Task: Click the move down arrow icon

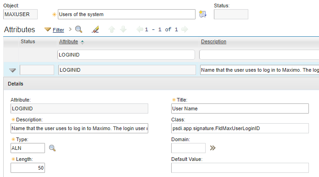Action: click(x=123, y=29)
